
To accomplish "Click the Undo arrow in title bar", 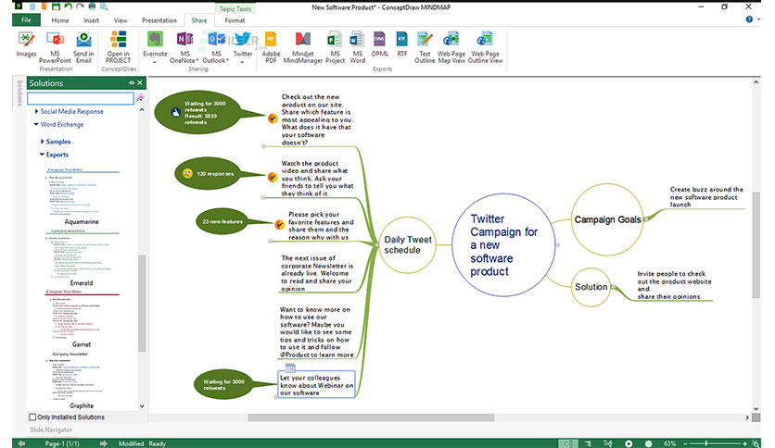I will point(68,6).
